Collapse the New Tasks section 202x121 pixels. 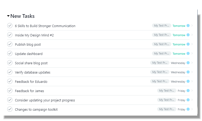pyautogui.click(x=8, y=16)
